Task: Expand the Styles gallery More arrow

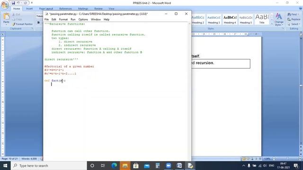Action: point(272,23)
